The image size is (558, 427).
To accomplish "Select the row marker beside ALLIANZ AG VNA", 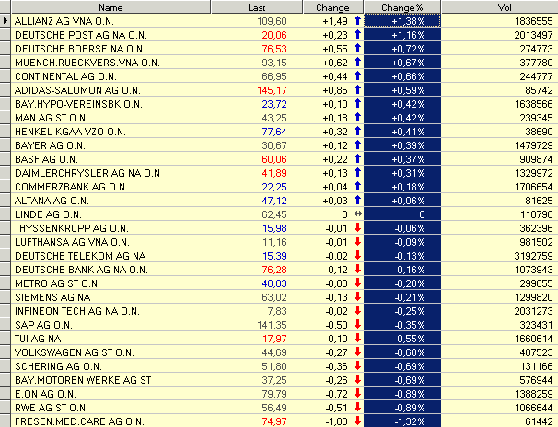I will pyautogui.click(x=5, y=21).
